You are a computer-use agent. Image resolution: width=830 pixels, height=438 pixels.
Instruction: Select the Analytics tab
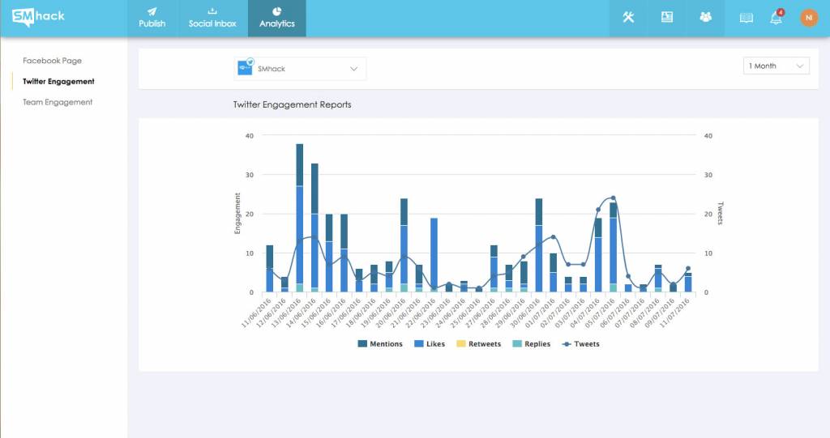(x=277, y=18)
